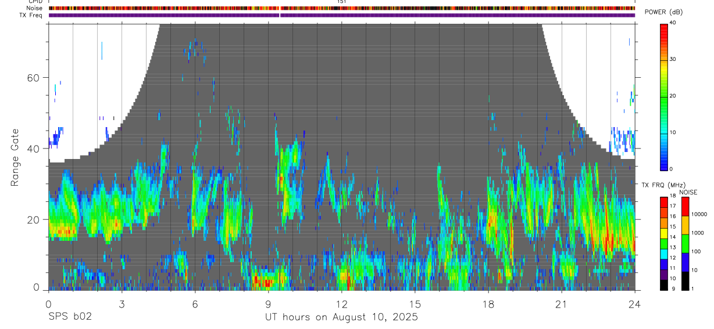Click the 'NOISE' legend title
The width and height of the screenshot is (714, 329).
[x=688, y=192]
